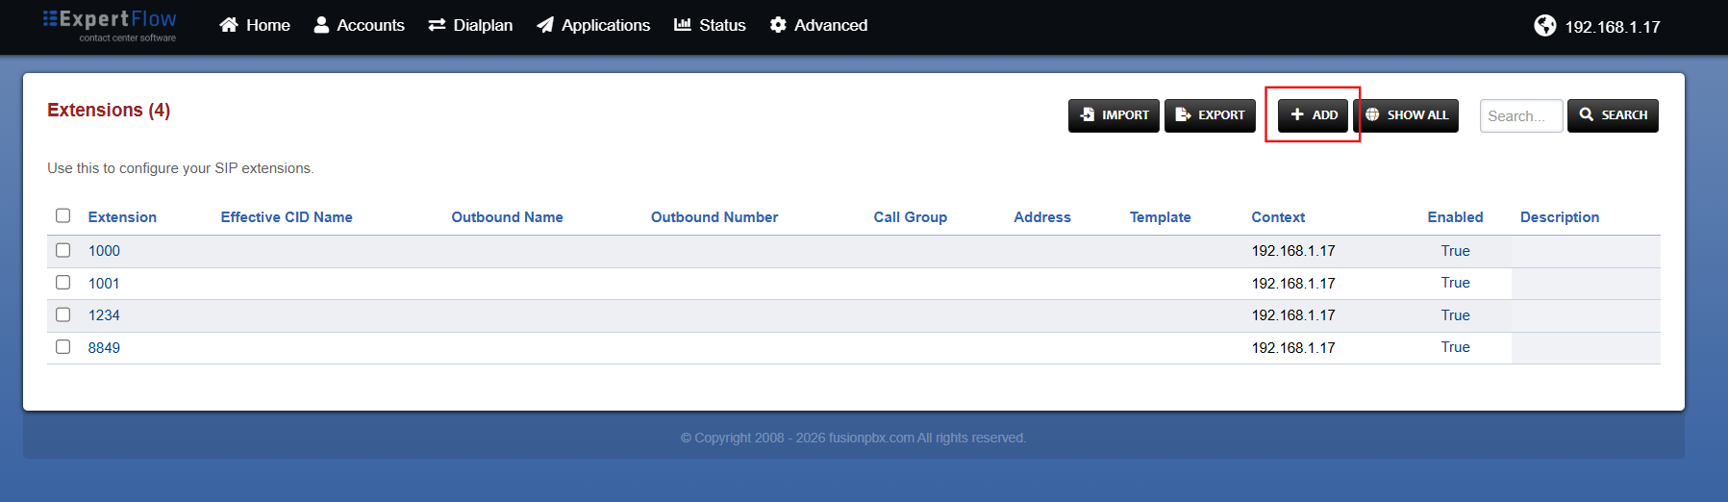Add a new extension
The height and width of the screenshot is (502, 1728).
click(1313, 115)
